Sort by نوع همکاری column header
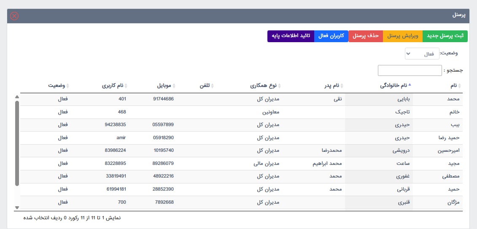This screenshot has height=229, width=477. pyautogui.click(x=266, y=86)
